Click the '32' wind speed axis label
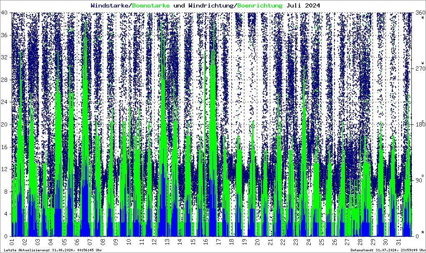The width and height of the screenshot is (426, 253). (4, 57)
